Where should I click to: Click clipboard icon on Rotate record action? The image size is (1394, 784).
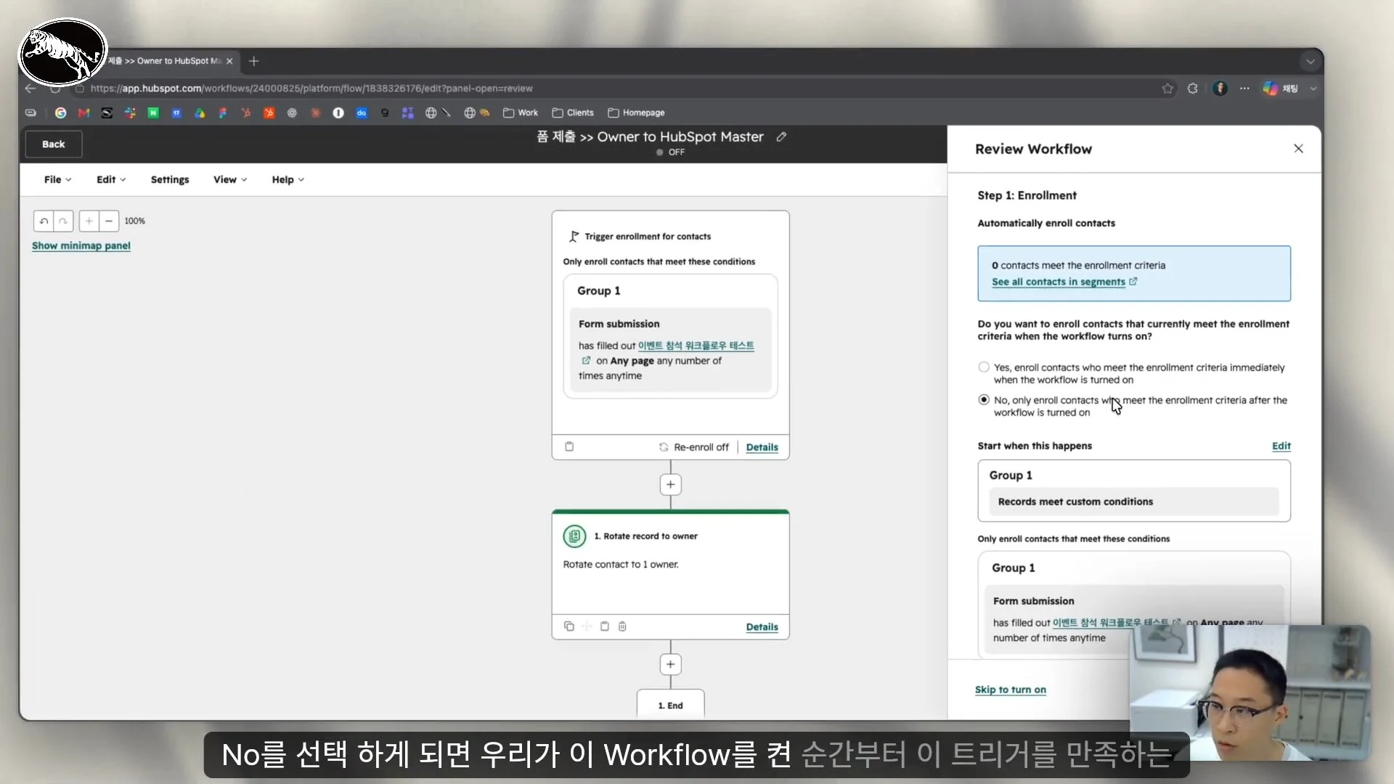[x=605, y=626]
